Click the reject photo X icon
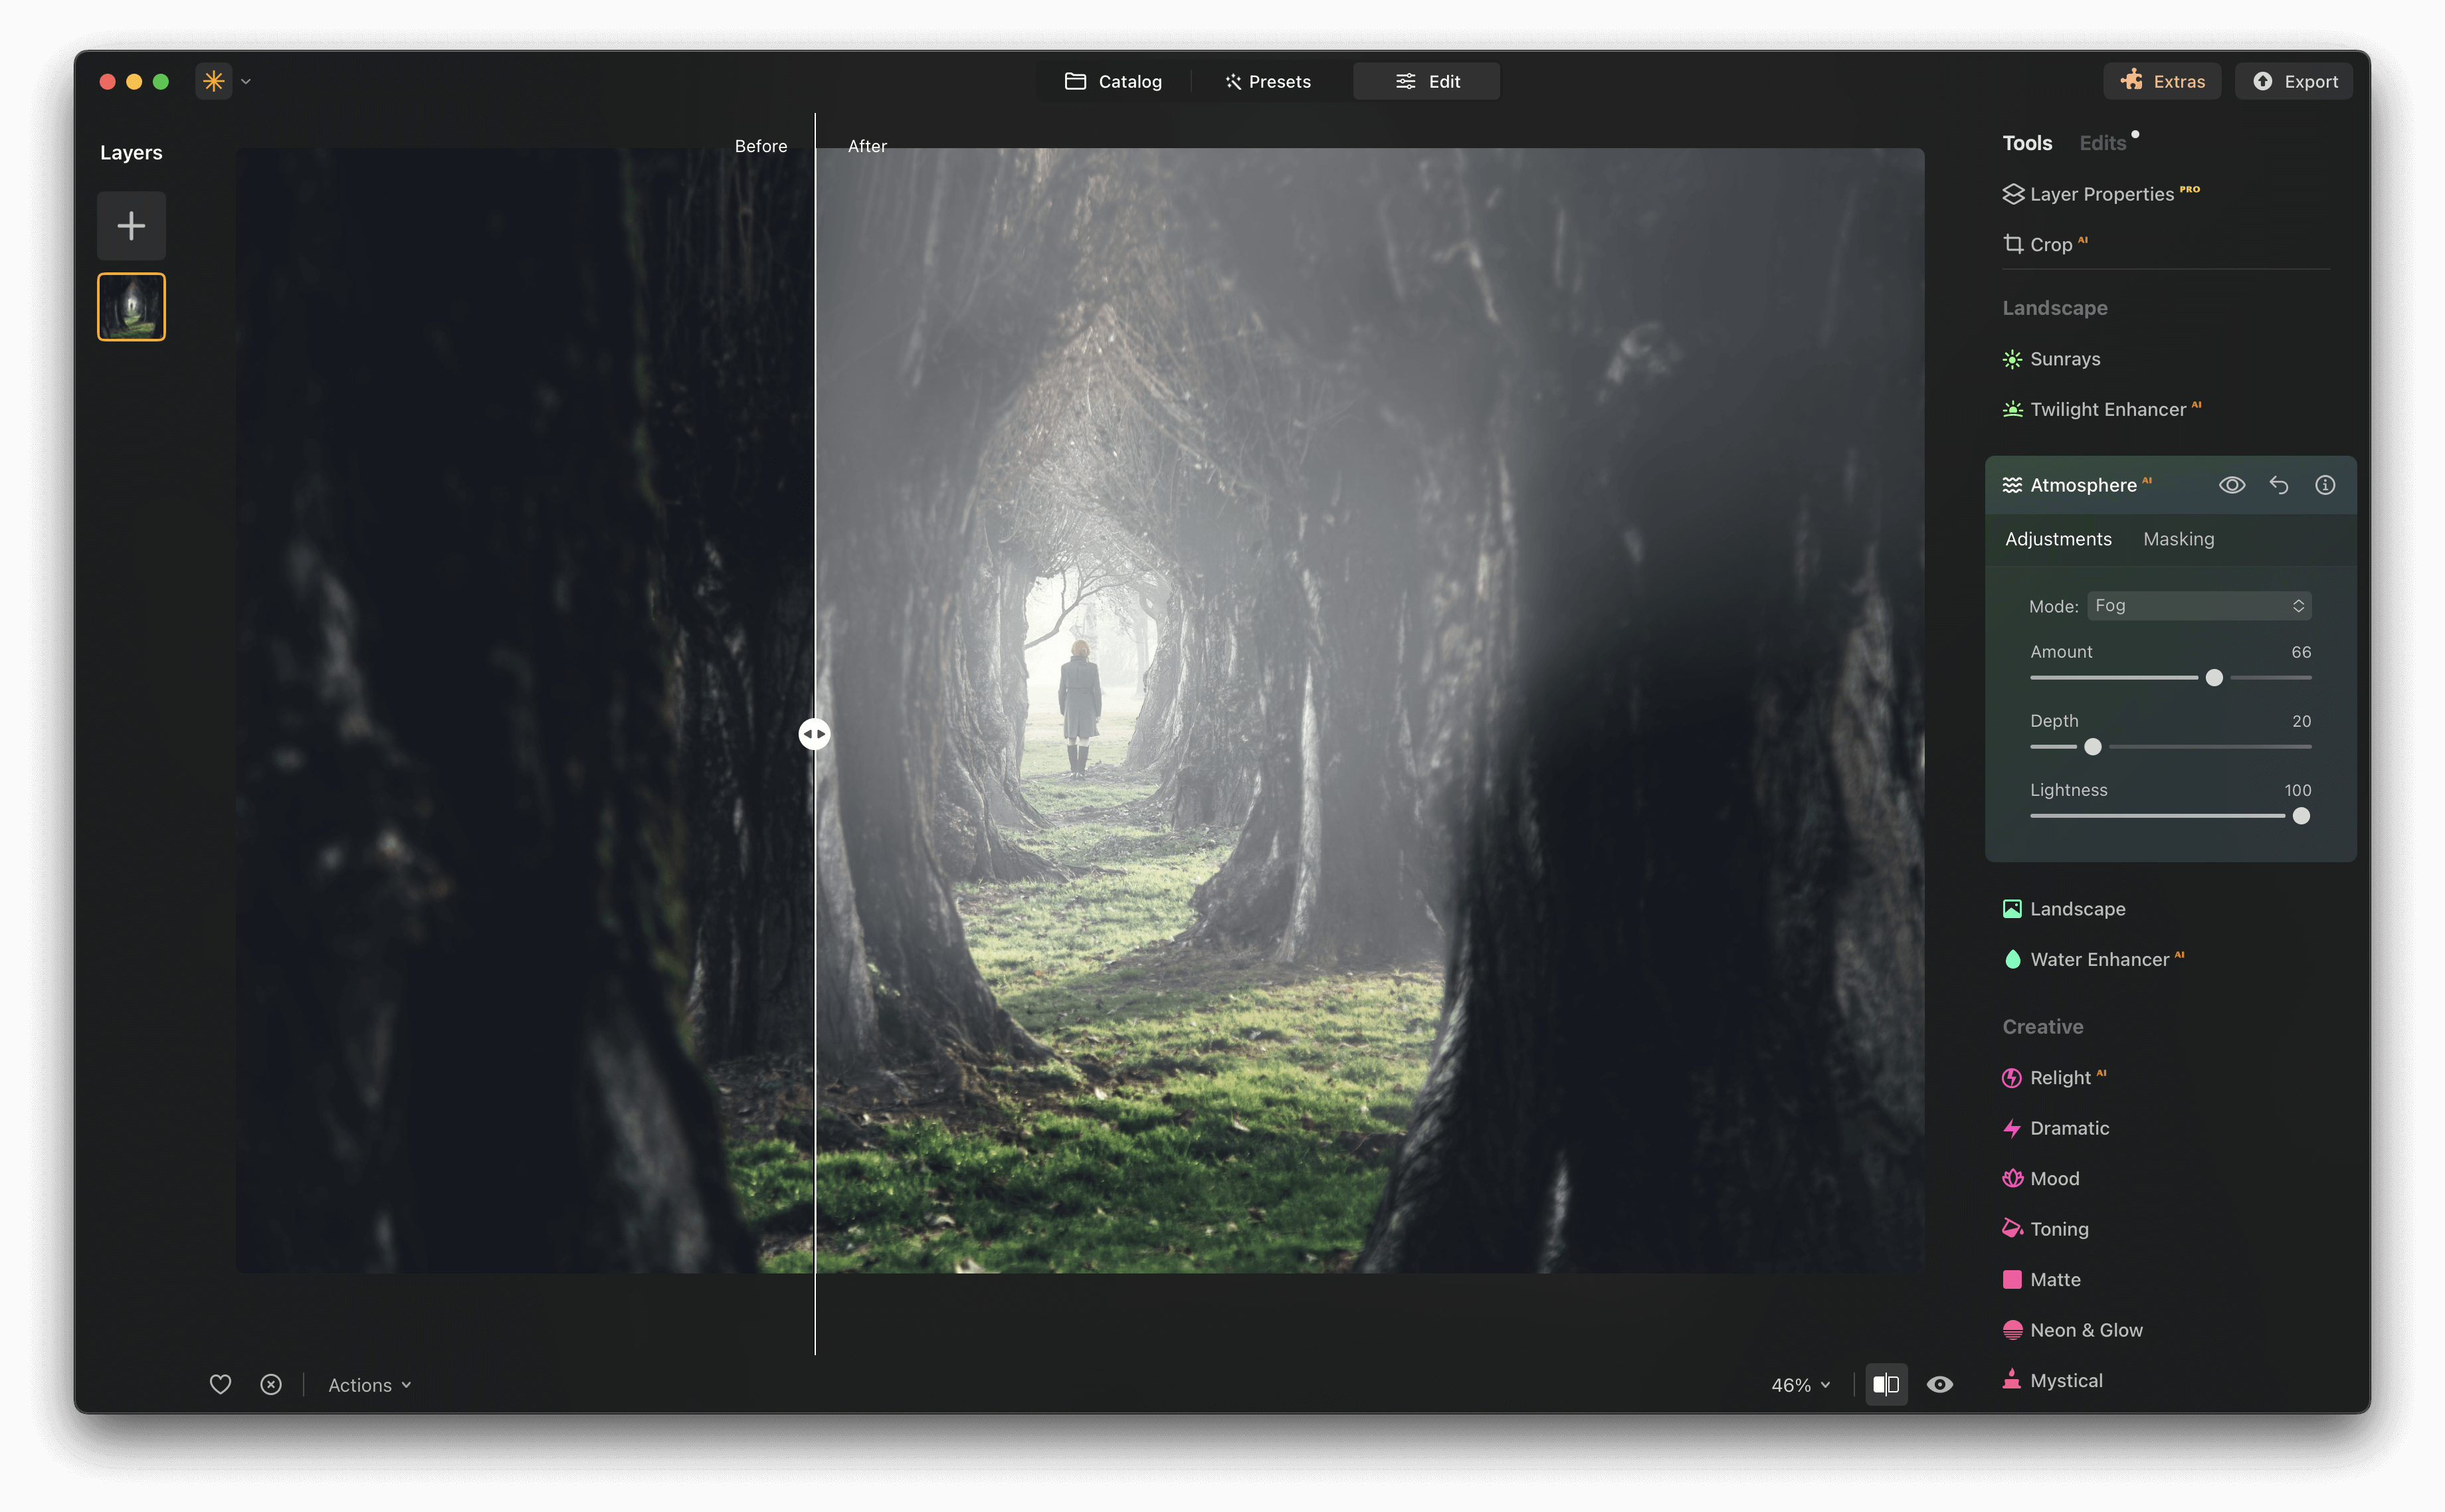 click(x=271, y=1384)
